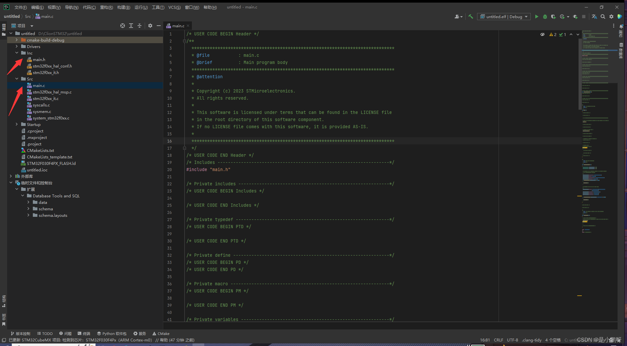The width and height of the screenshot is (627, 346).
Task: Expand the data folder
Action: 28,202
